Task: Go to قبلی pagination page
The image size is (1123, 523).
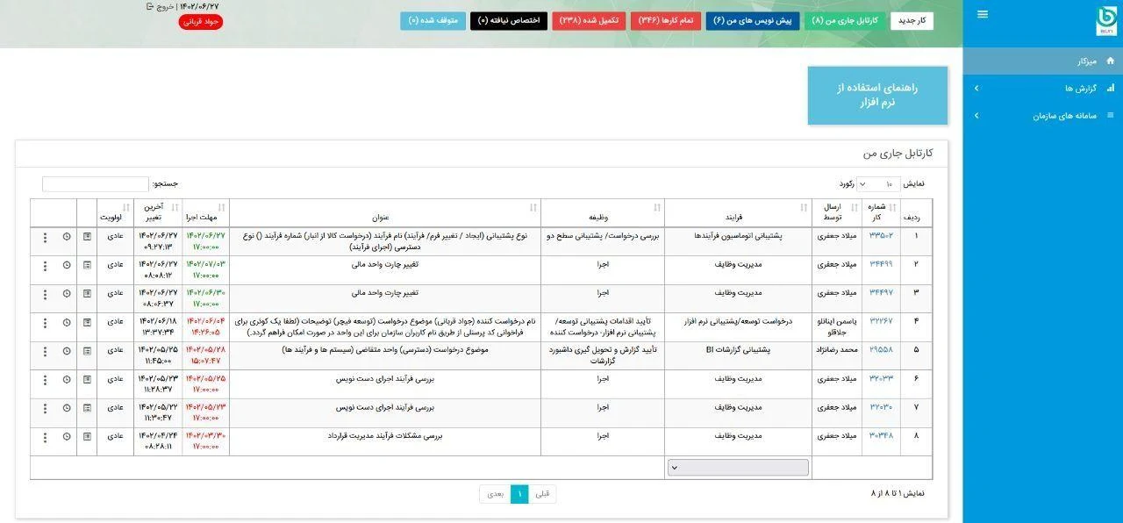Action: 542,494
